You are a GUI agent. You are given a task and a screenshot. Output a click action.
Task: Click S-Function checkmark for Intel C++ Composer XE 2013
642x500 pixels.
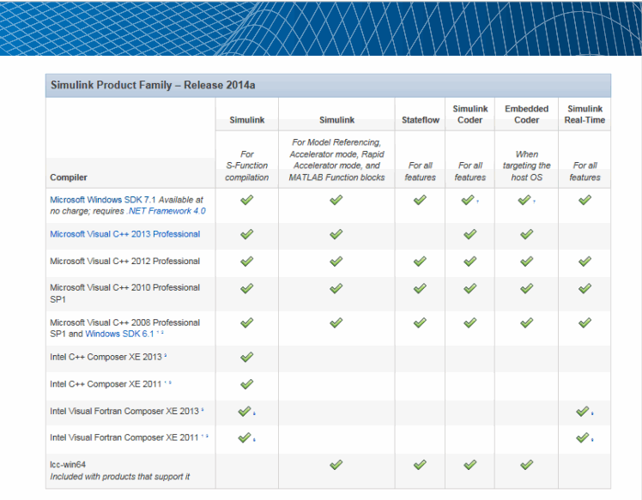click(246, 356)
